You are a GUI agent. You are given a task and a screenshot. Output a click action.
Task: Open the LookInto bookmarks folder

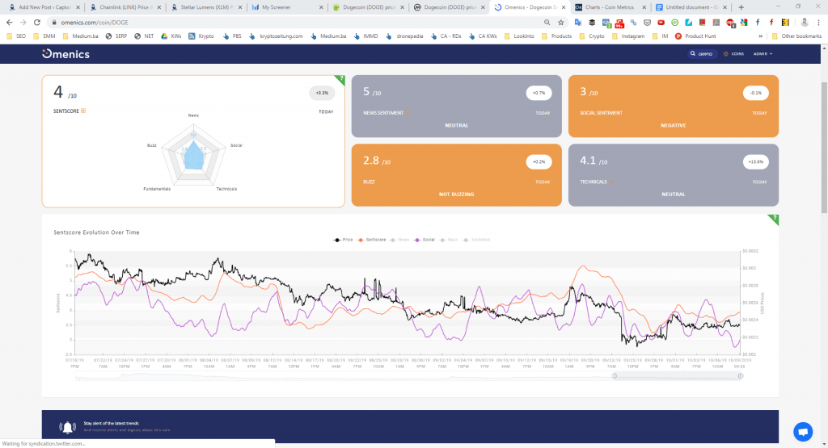tap(519, 36)
